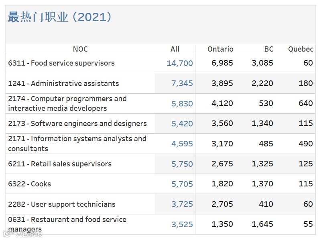Click the Quebec column header
Viewport: 321px width, 240px height.
tap(301, 49)
